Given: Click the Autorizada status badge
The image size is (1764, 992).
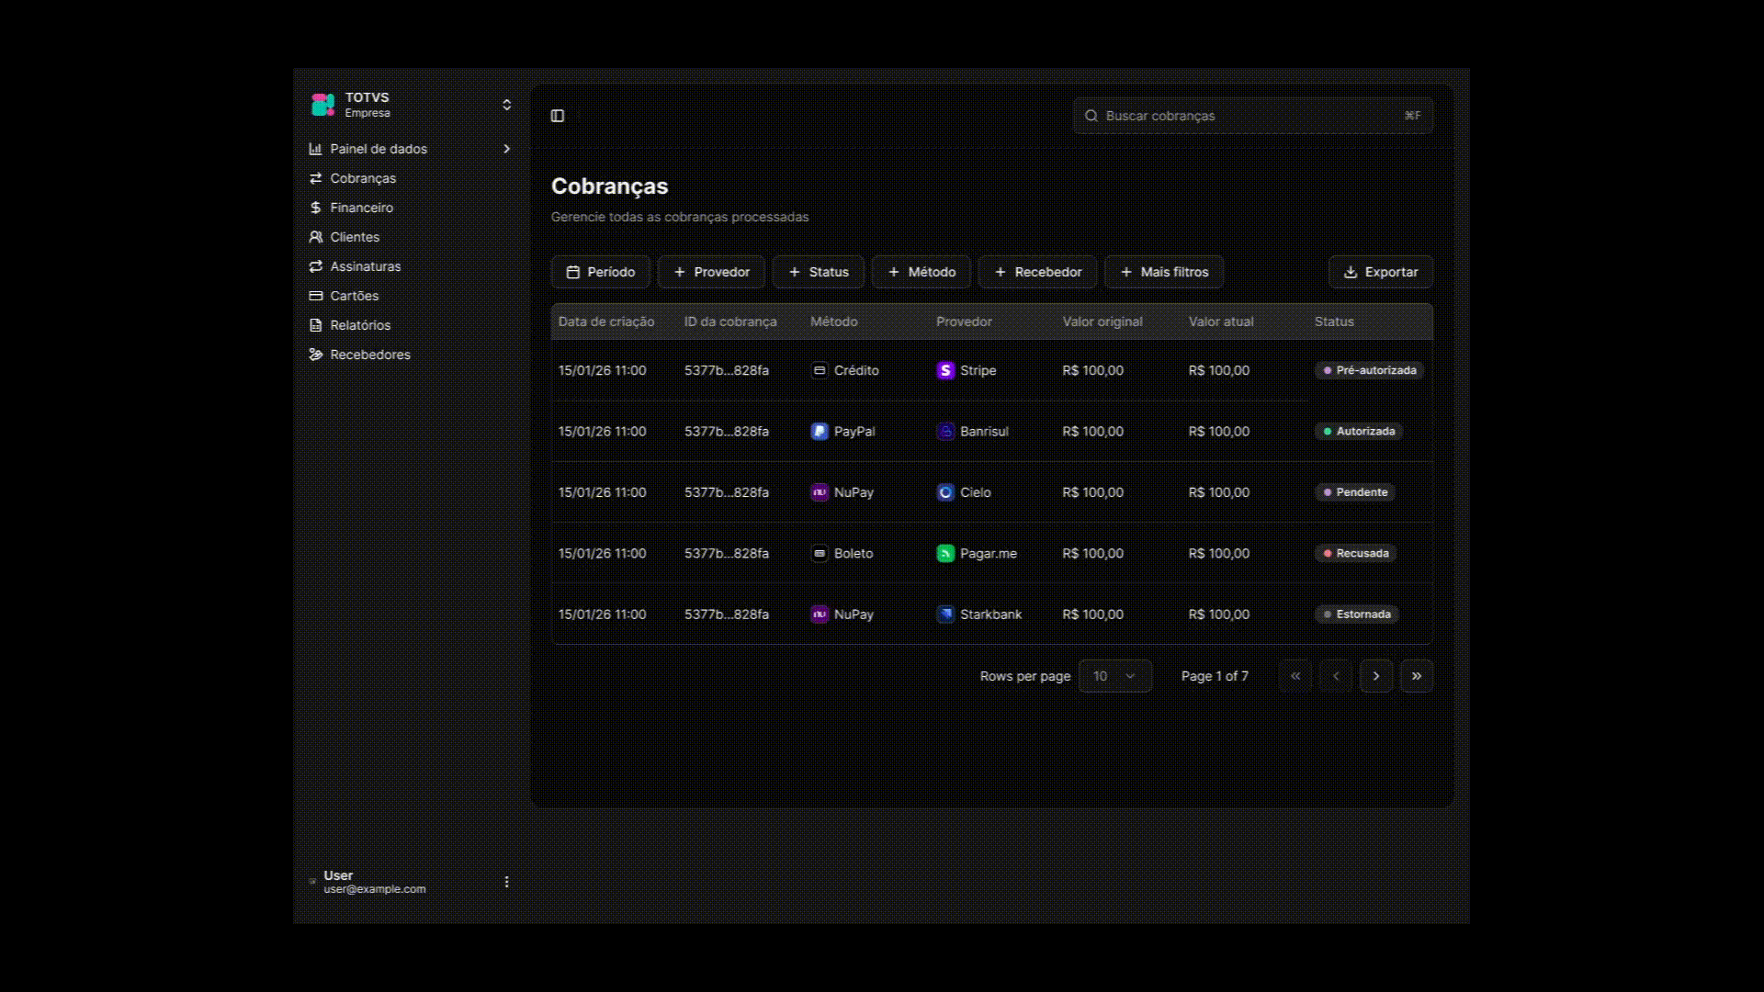Looking at the screenshot, I should [x=1359, y=431].
